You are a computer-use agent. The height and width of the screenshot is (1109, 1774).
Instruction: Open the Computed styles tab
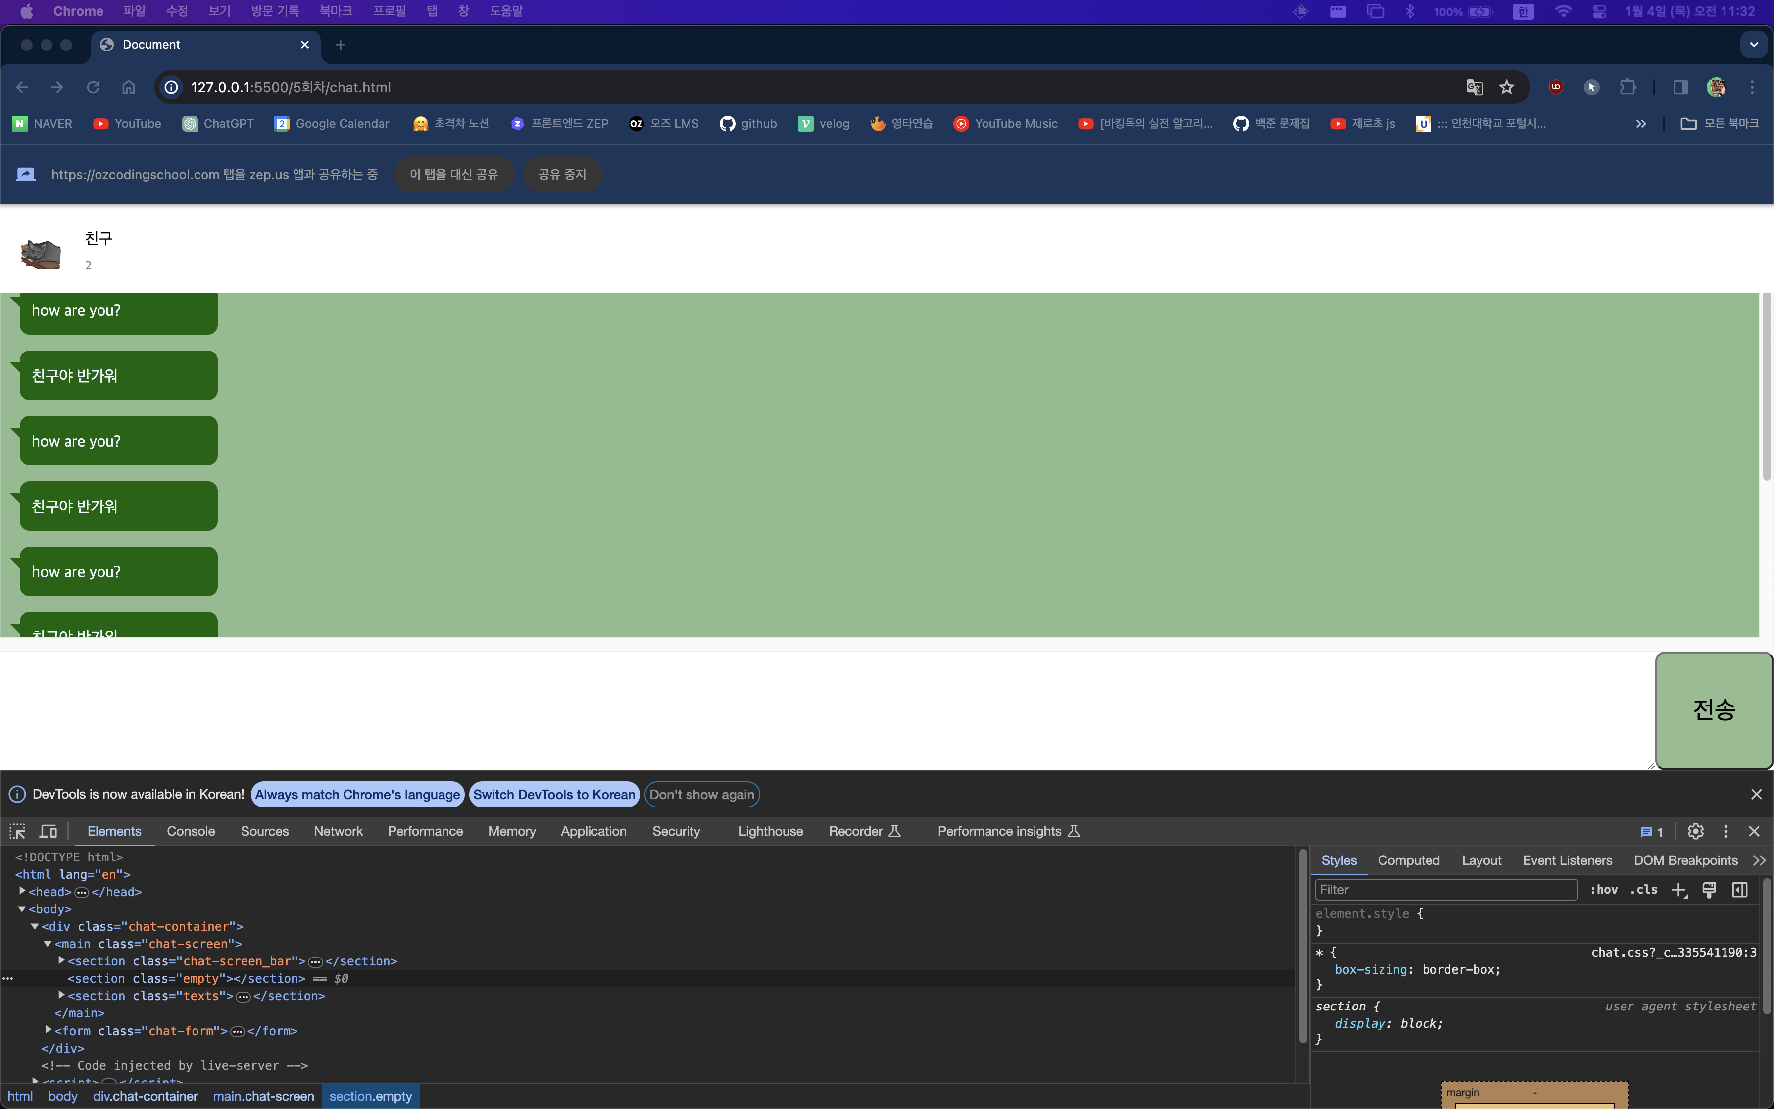[x=1408, y=860]
